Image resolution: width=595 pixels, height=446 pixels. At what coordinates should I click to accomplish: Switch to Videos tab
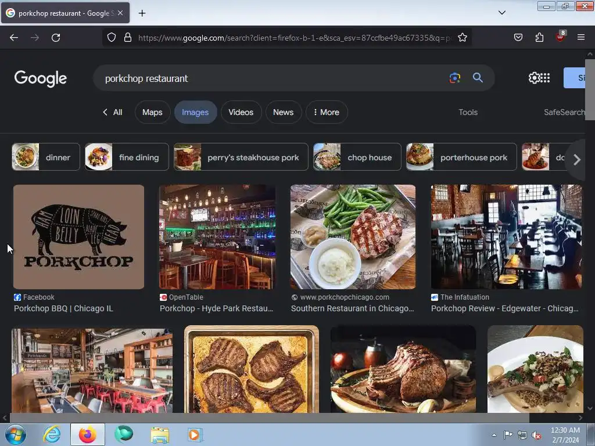click(x=241, y=112)
